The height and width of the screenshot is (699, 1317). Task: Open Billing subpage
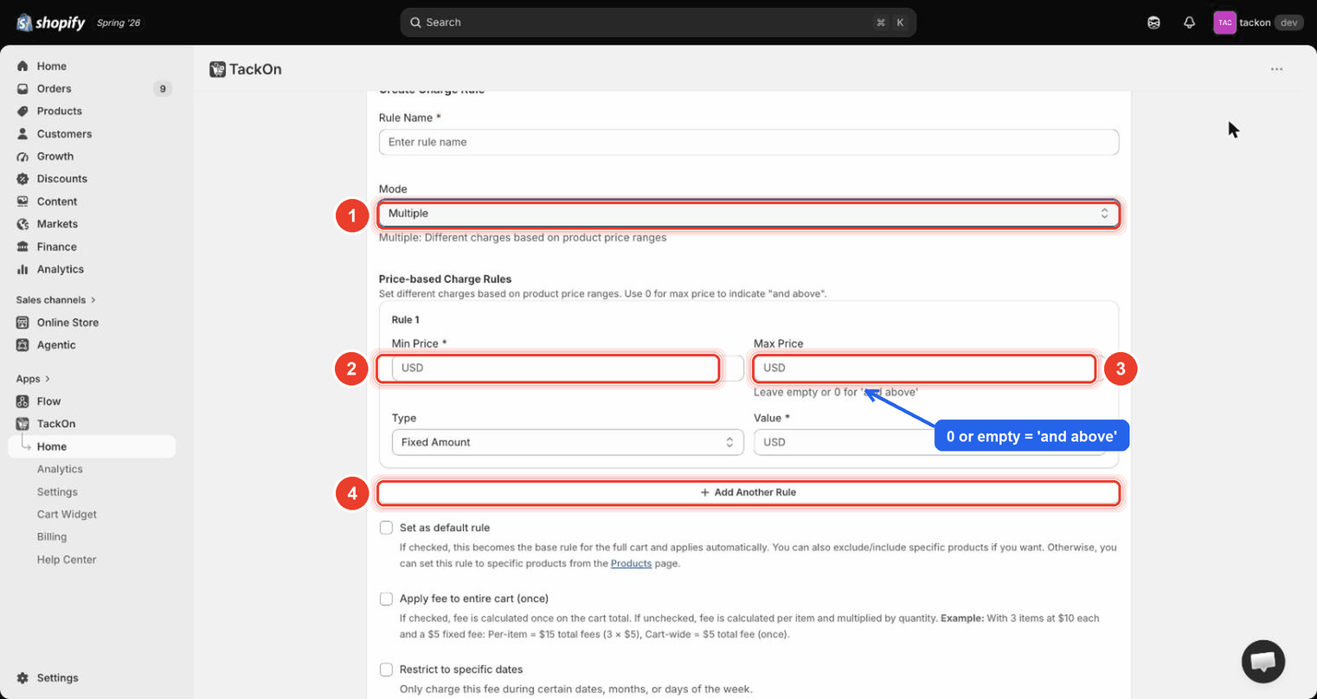tap(52, 536)
